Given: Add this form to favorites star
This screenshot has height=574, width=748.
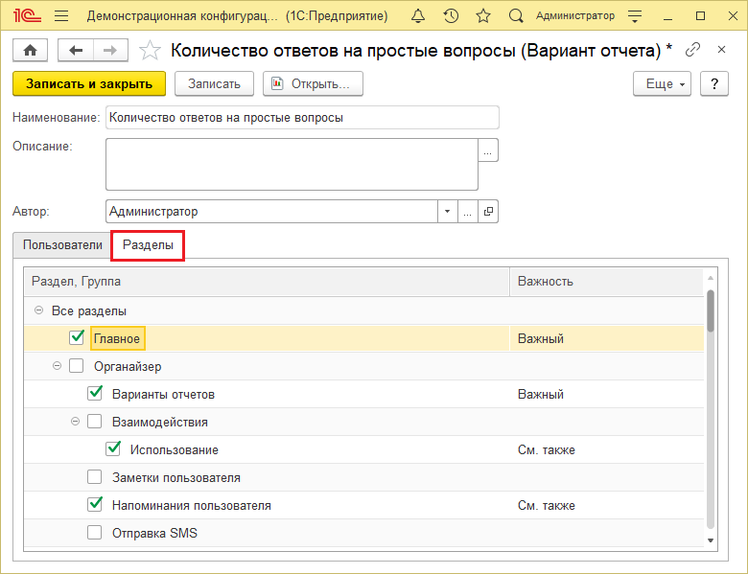Looking at the screenshot, I should [150, 50].
